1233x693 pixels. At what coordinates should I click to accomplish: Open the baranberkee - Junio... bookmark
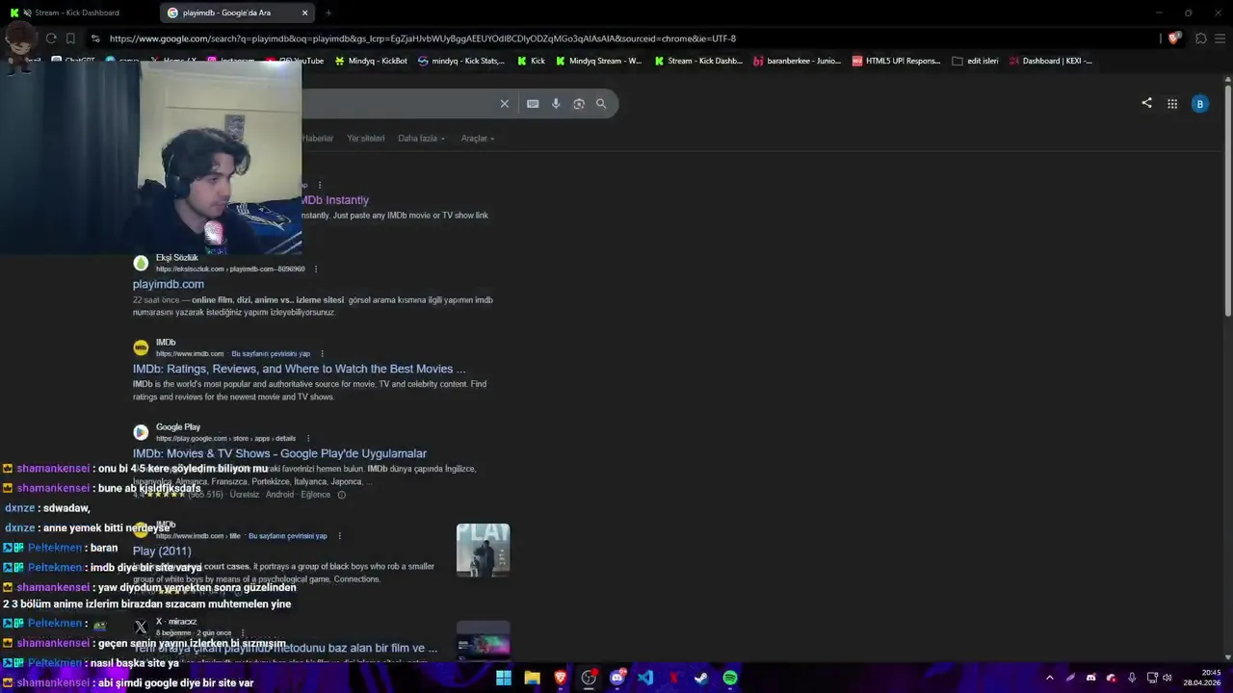(x=797, y=61)
